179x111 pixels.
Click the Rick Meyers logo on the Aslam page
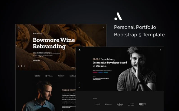pos(131,104)
